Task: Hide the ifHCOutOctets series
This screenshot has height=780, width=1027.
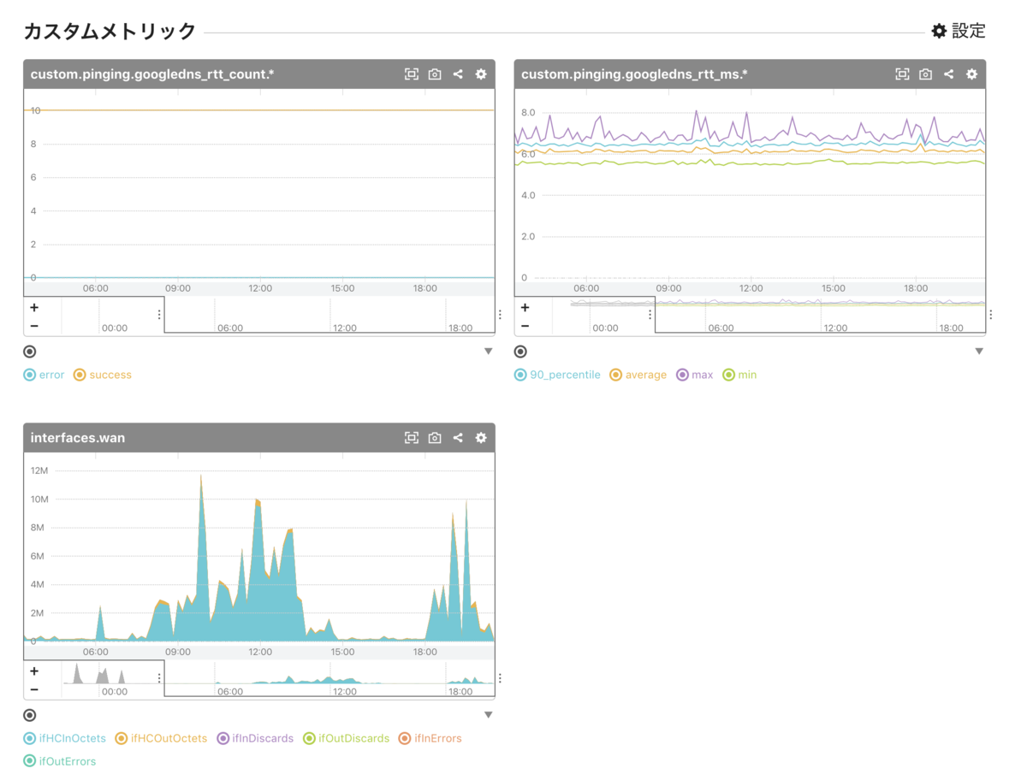Action: click(x=161, y=738)
